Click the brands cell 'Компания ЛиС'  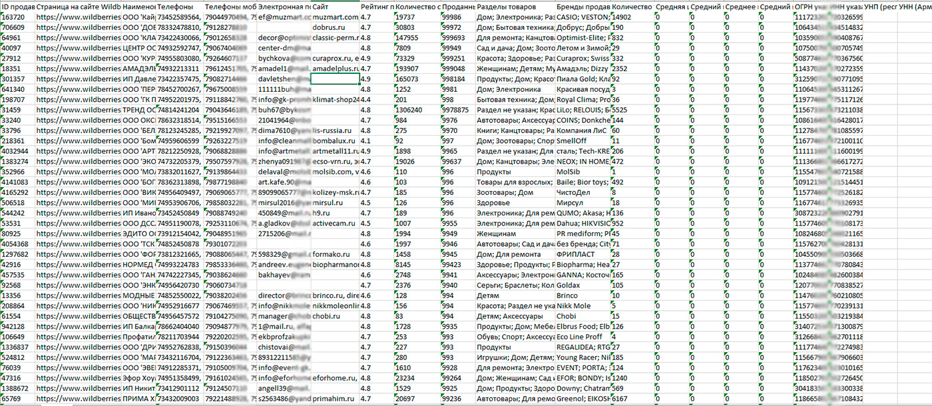tap(582, 130)
